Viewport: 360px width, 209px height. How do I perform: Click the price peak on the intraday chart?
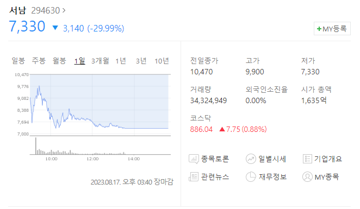click(x=39, y=86)
